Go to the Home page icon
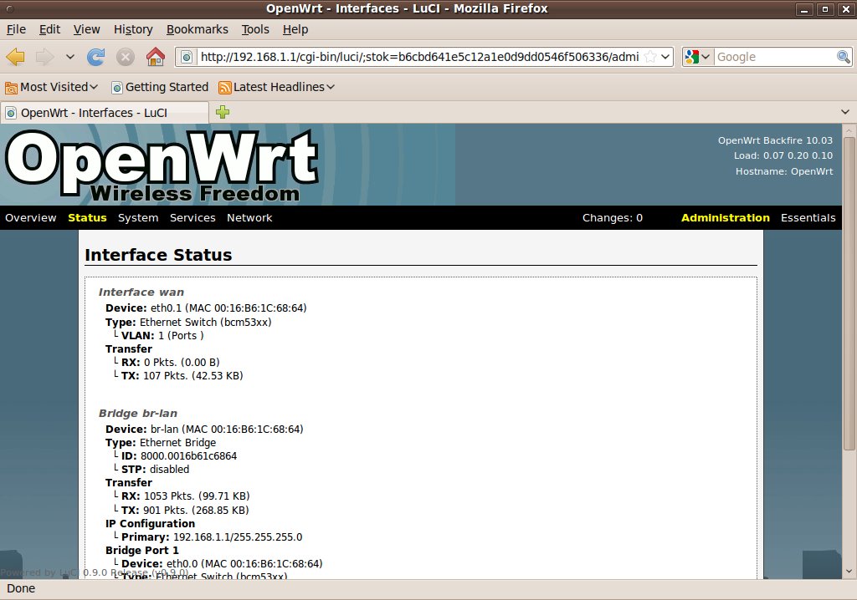 click(155, 57)
